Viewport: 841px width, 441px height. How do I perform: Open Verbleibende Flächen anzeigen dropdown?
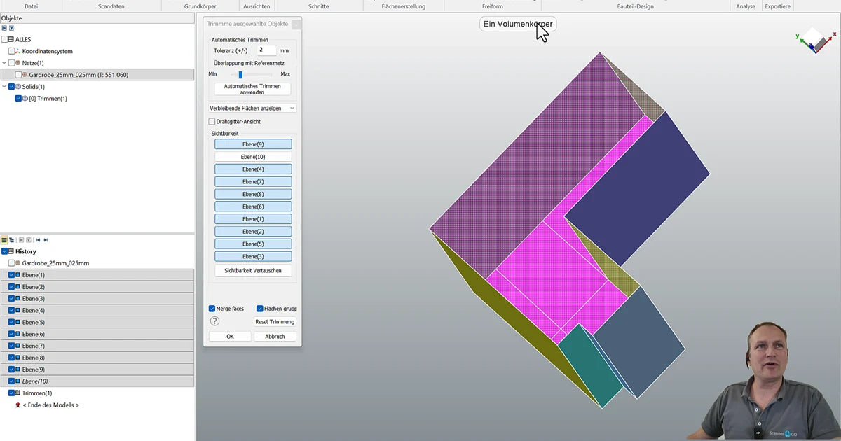pos(252,108)
